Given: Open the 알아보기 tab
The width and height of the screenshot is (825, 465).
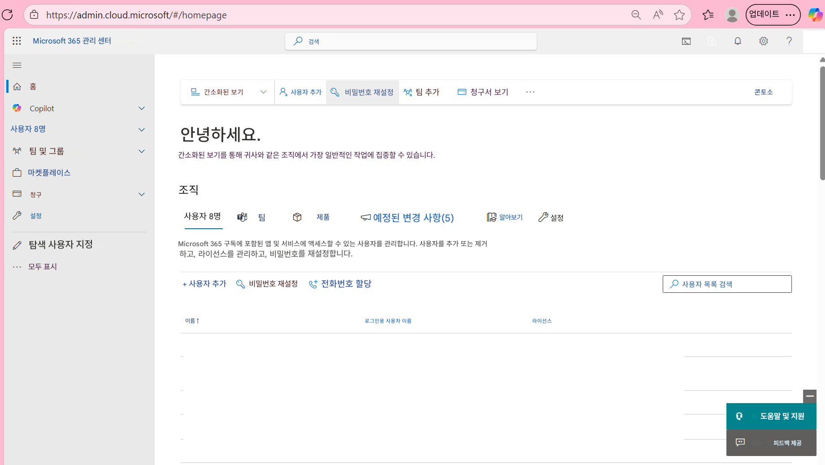Looking at the screenshot, I should click(505, 217).
